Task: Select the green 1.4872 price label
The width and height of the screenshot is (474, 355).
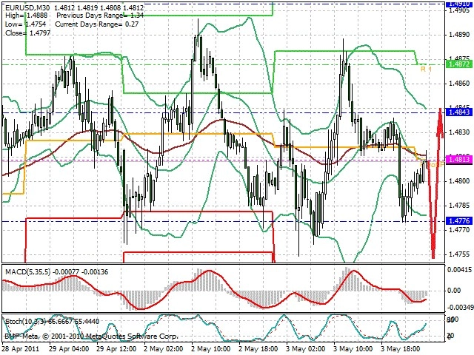Action: (459, 64)
